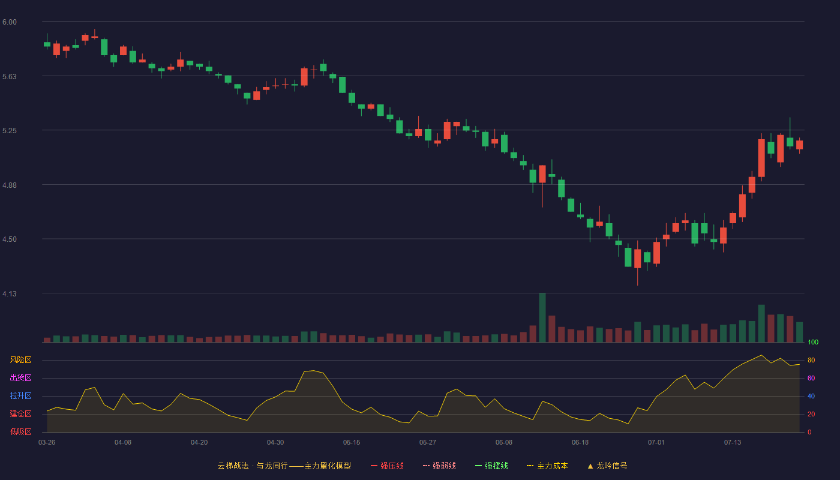Toggle the 强弱线 legend series
840x480 pixels.
439,466
